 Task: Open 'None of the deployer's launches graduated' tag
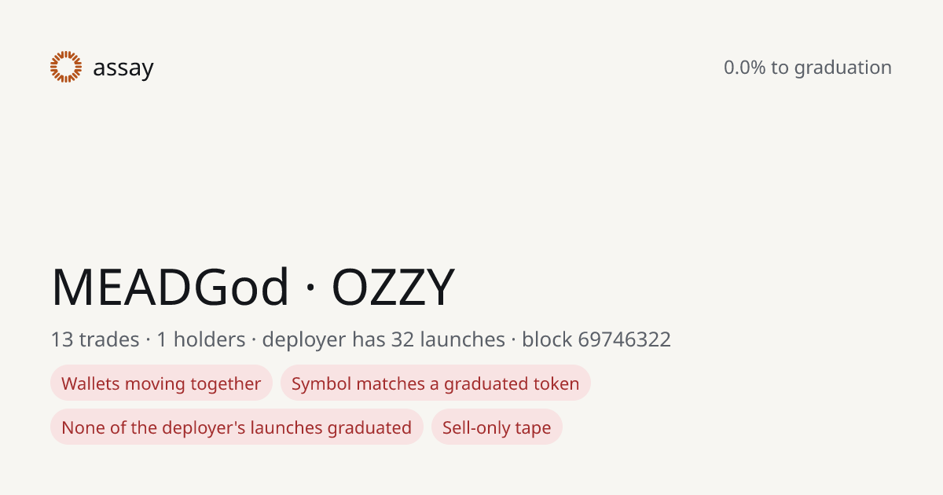pos(237,427)
